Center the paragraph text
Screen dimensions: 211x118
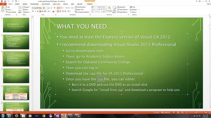point(60,11)
